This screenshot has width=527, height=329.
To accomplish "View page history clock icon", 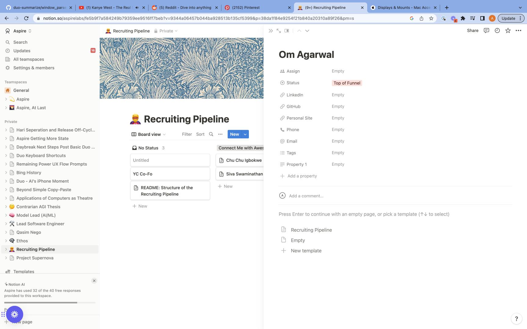I will (497, 30).
